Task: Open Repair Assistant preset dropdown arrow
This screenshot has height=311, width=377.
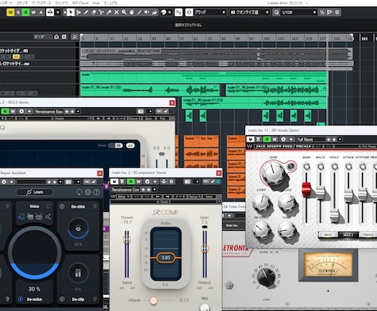Action: [x=60, y=182]
